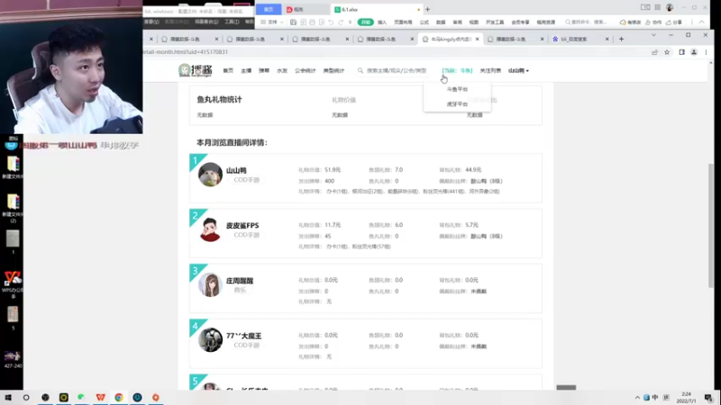Open the 类型统计 nav item
The height and width of the screenshot is (405, 721).
point(333,71)
